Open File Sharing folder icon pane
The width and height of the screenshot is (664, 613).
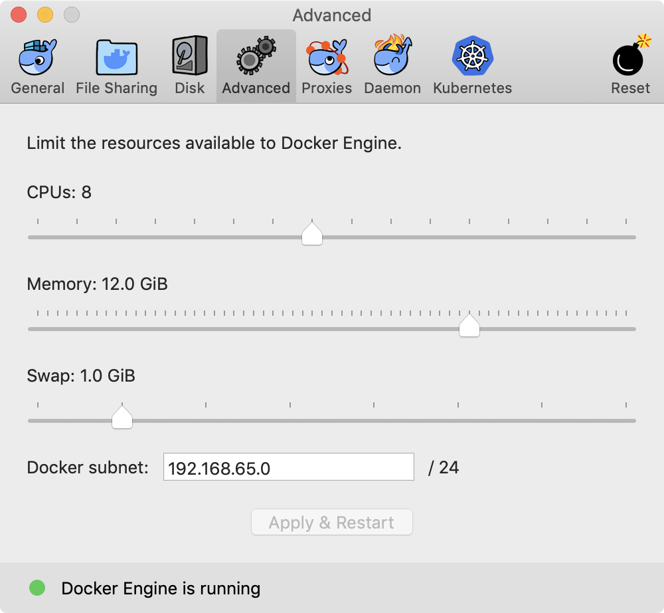coord(116,66)
